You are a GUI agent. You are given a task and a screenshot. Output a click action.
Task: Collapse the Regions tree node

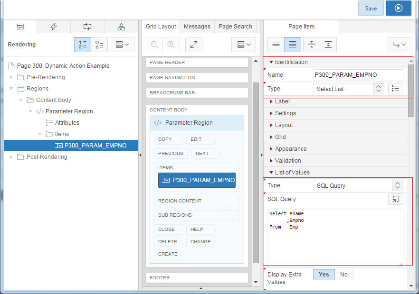[x=11, y=89]
